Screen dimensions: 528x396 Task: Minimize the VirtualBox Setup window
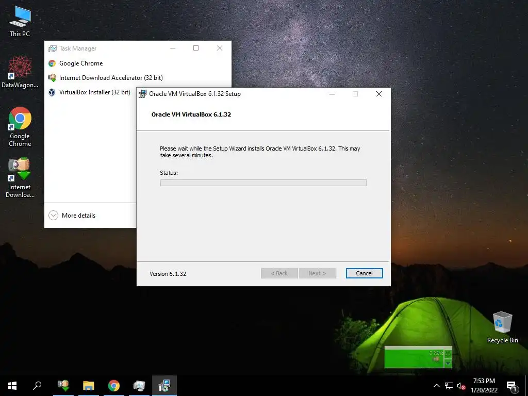coord(332,94)
